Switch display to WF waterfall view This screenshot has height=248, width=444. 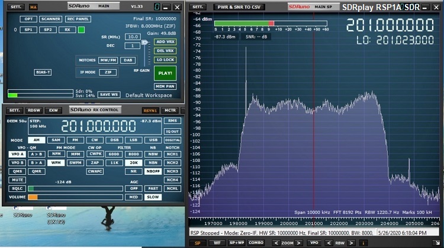pos(217,242)
